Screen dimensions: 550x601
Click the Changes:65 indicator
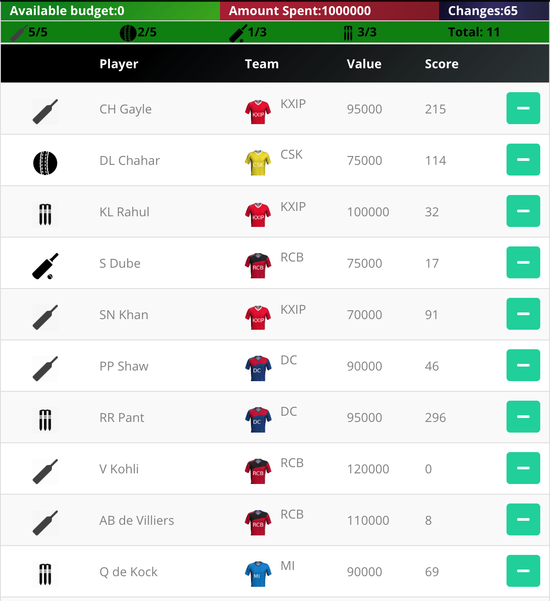(483, 11)
